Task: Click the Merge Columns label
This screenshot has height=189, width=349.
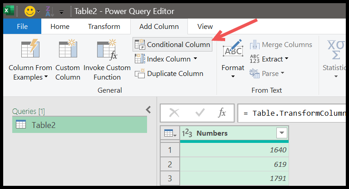Action: [287, 45]
